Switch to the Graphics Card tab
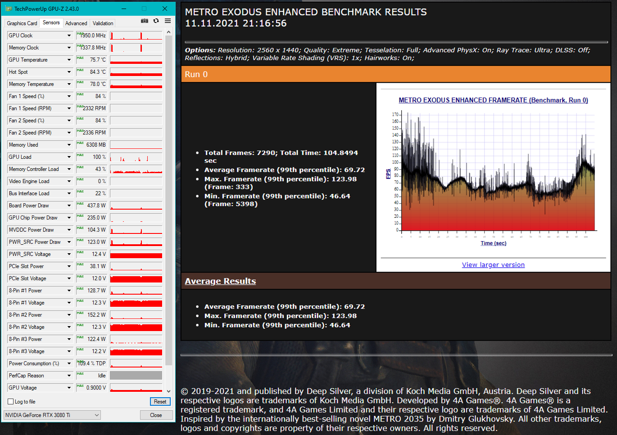This screenshot has width=617, height=435. pyautogui.click(x=22, y=23)
